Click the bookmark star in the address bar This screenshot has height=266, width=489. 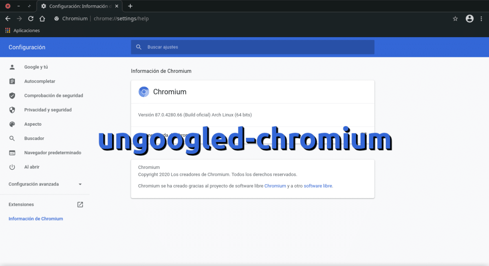pyautogui.click(x=455, y=18)
